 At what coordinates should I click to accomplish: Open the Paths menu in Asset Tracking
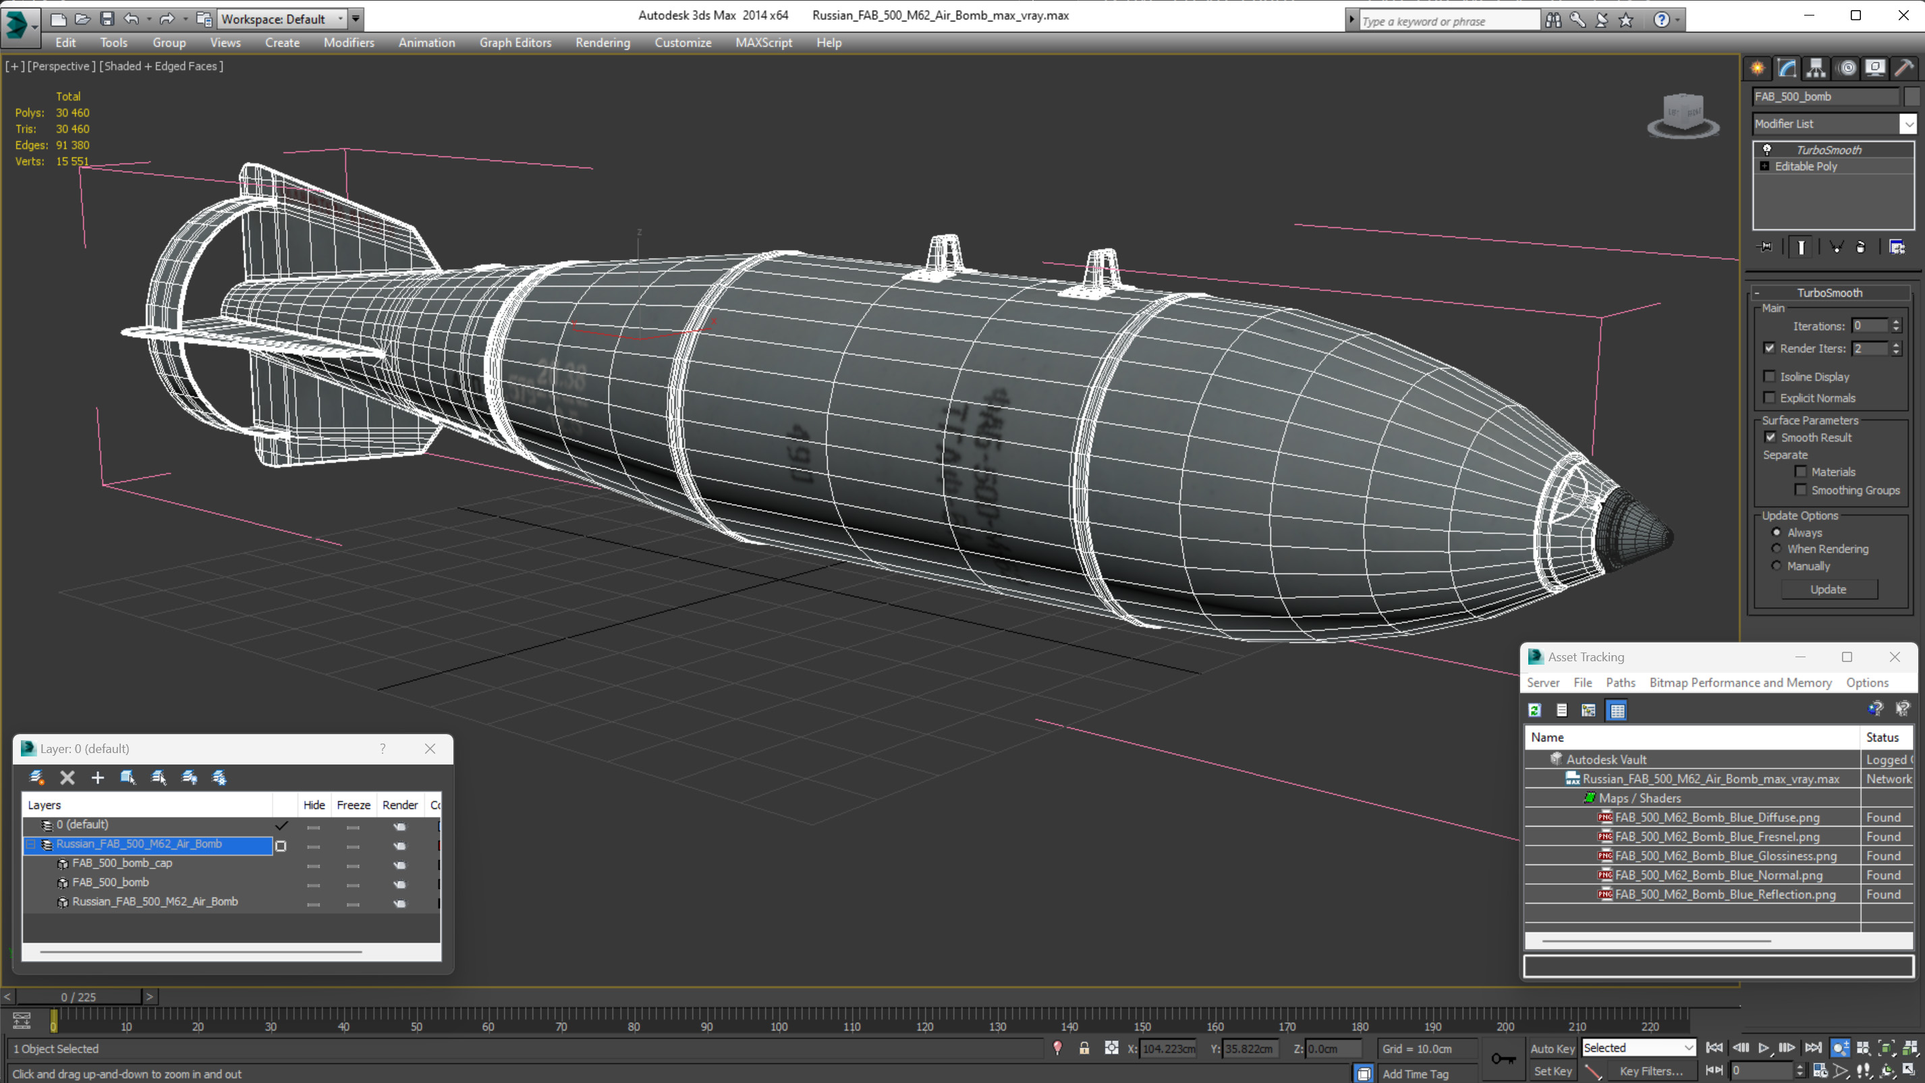point(1620,682)
